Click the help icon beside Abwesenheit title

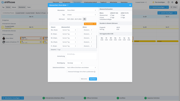click(x=68, y=5)
